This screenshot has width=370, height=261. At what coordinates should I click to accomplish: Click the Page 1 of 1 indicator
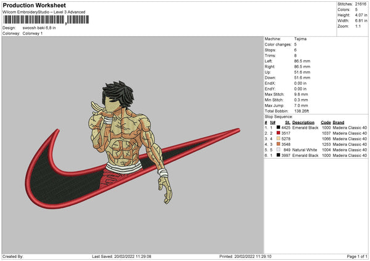click(x=357, y=257)
